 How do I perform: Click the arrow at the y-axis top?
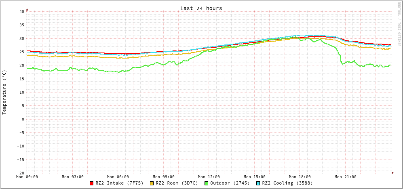(27, 9)
